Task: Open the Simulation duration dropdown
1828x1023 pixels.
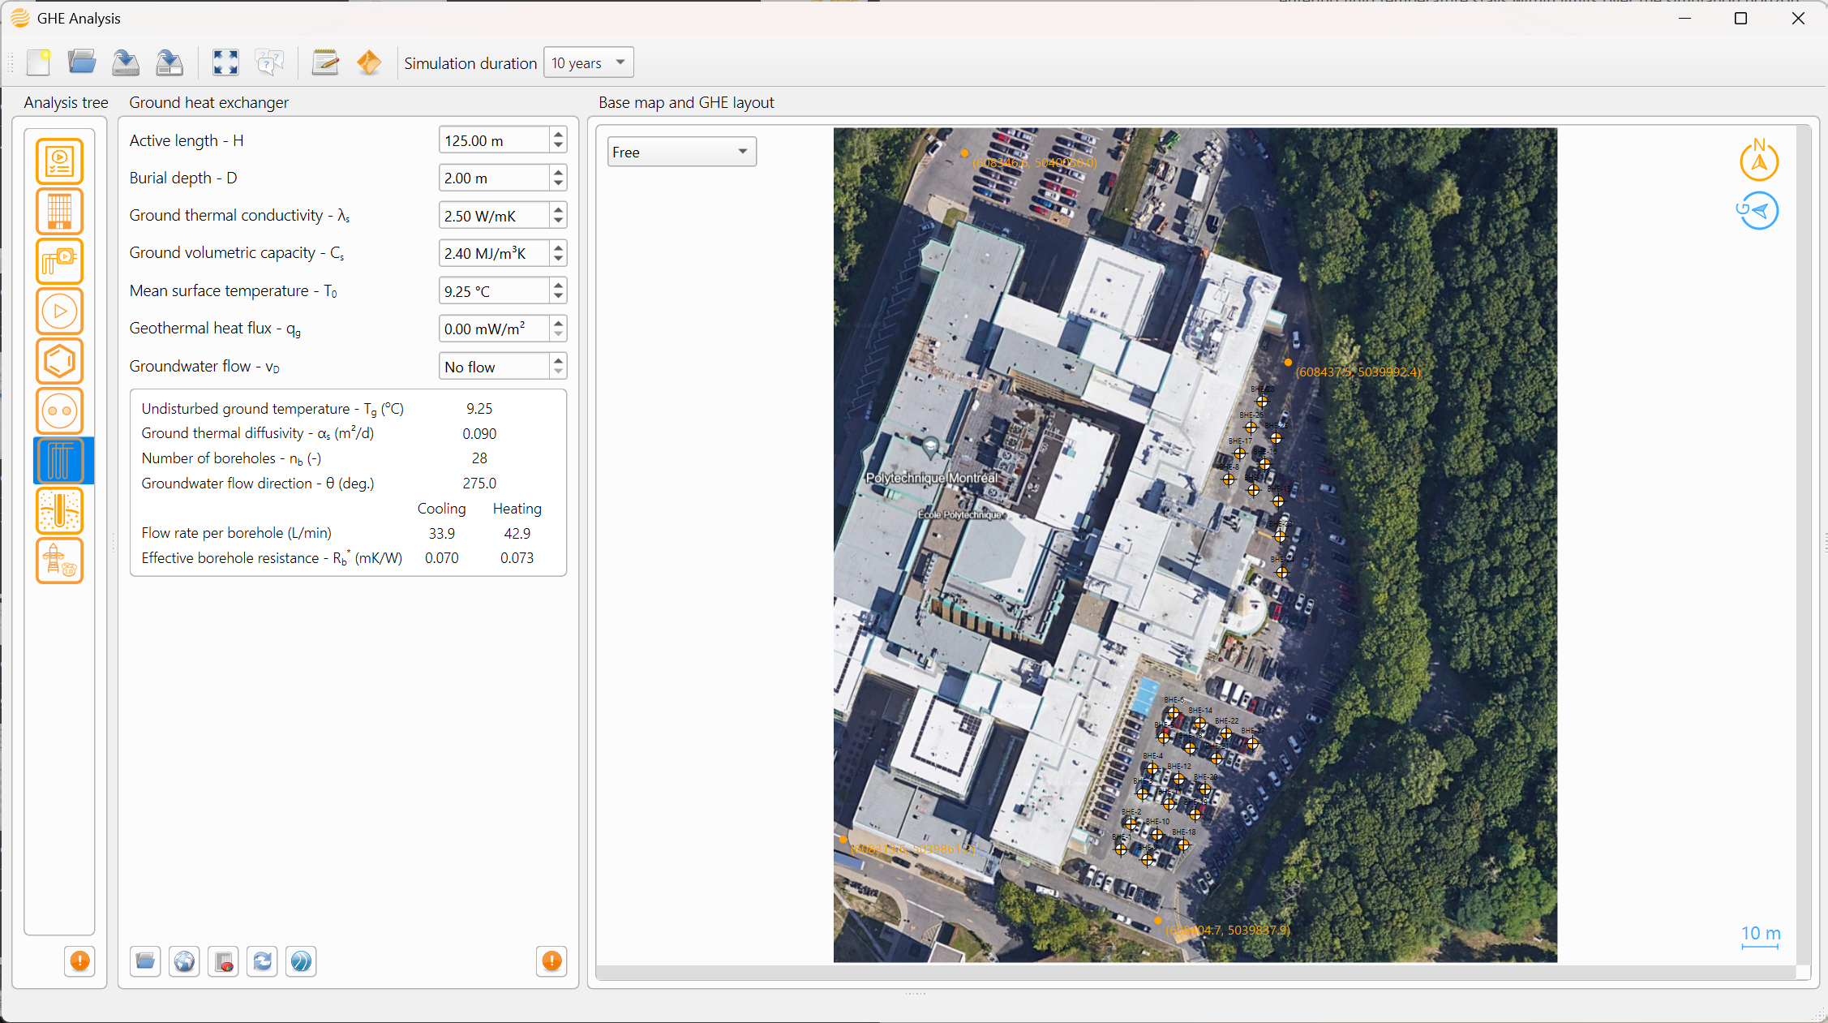Action: coord(589,62)
